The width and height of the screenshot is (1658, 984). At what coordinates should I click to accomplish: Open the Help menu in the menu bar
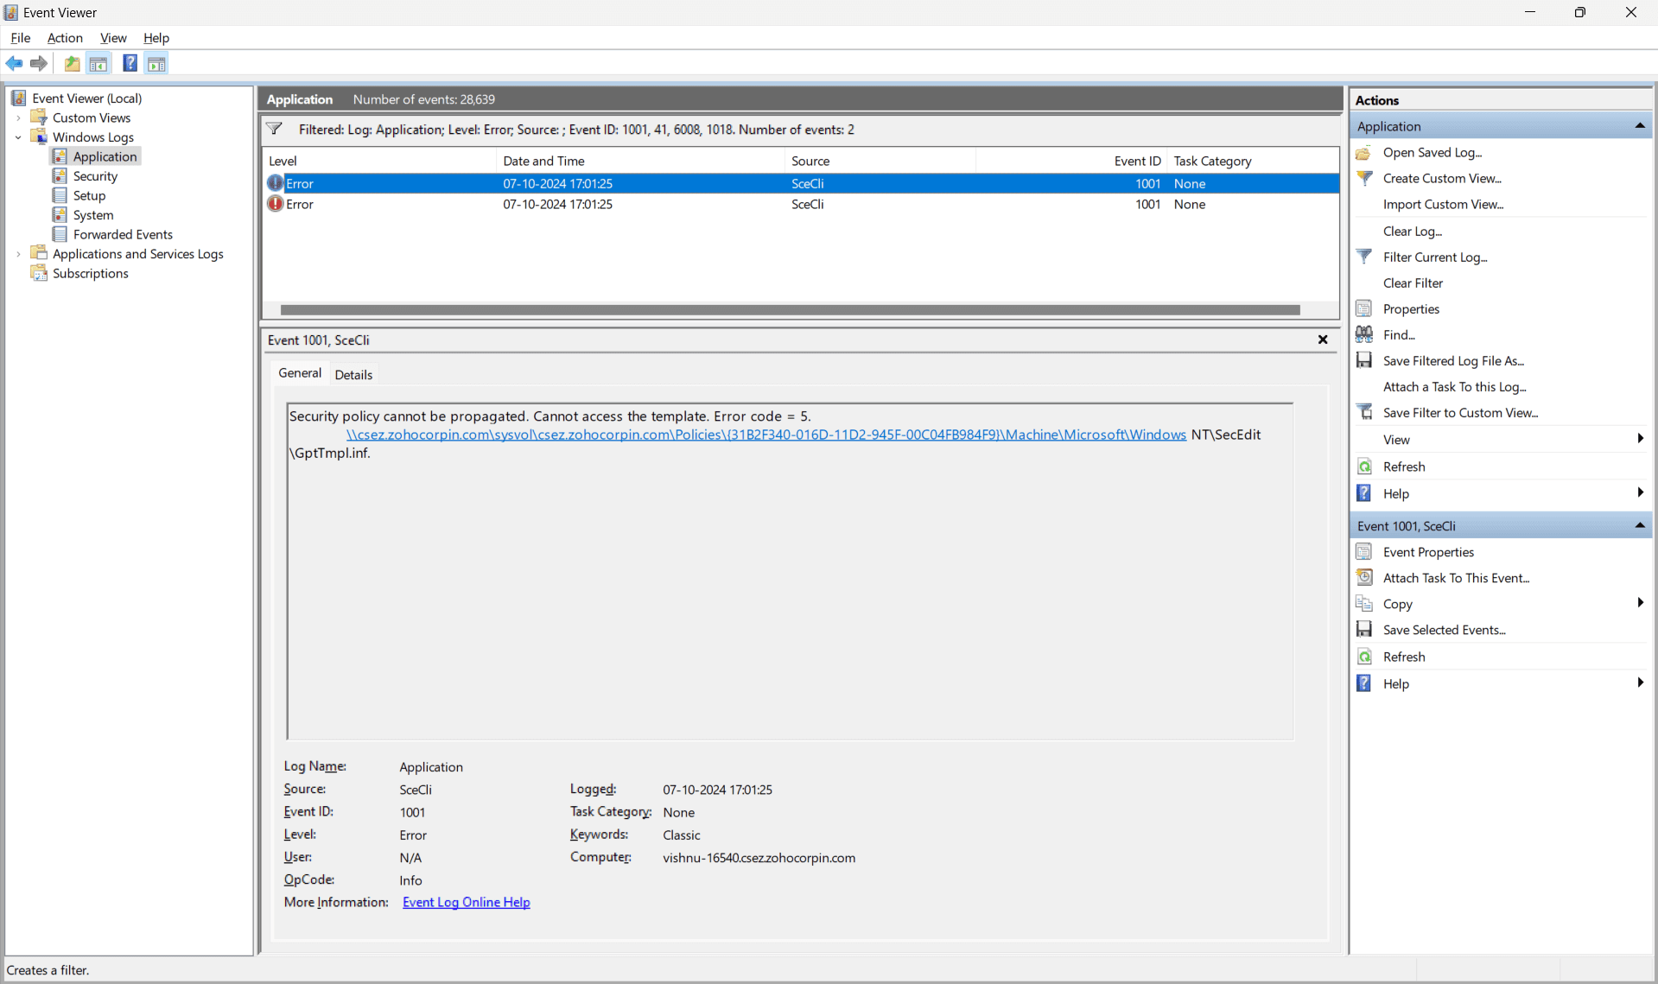156,38
